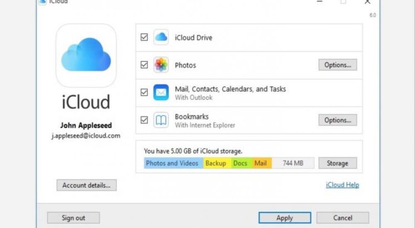Image resolution: width=415 pixels, height=228 pixels.
Task: Toggle the Bookmarks checkbox
Action: (144, 120)
